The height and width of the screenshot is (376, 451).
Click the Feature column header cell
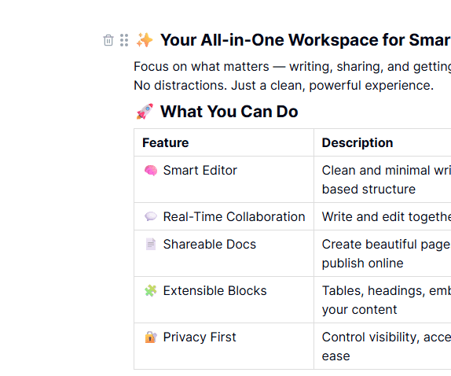coord(224,142)
